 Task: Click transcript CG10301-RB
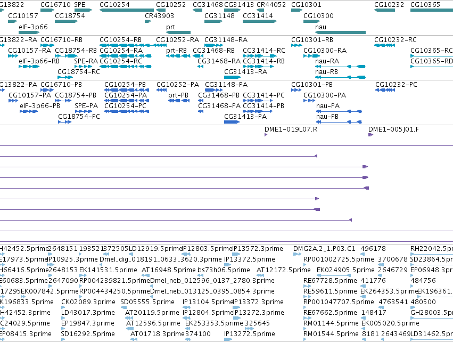click(x=312, y=39)
